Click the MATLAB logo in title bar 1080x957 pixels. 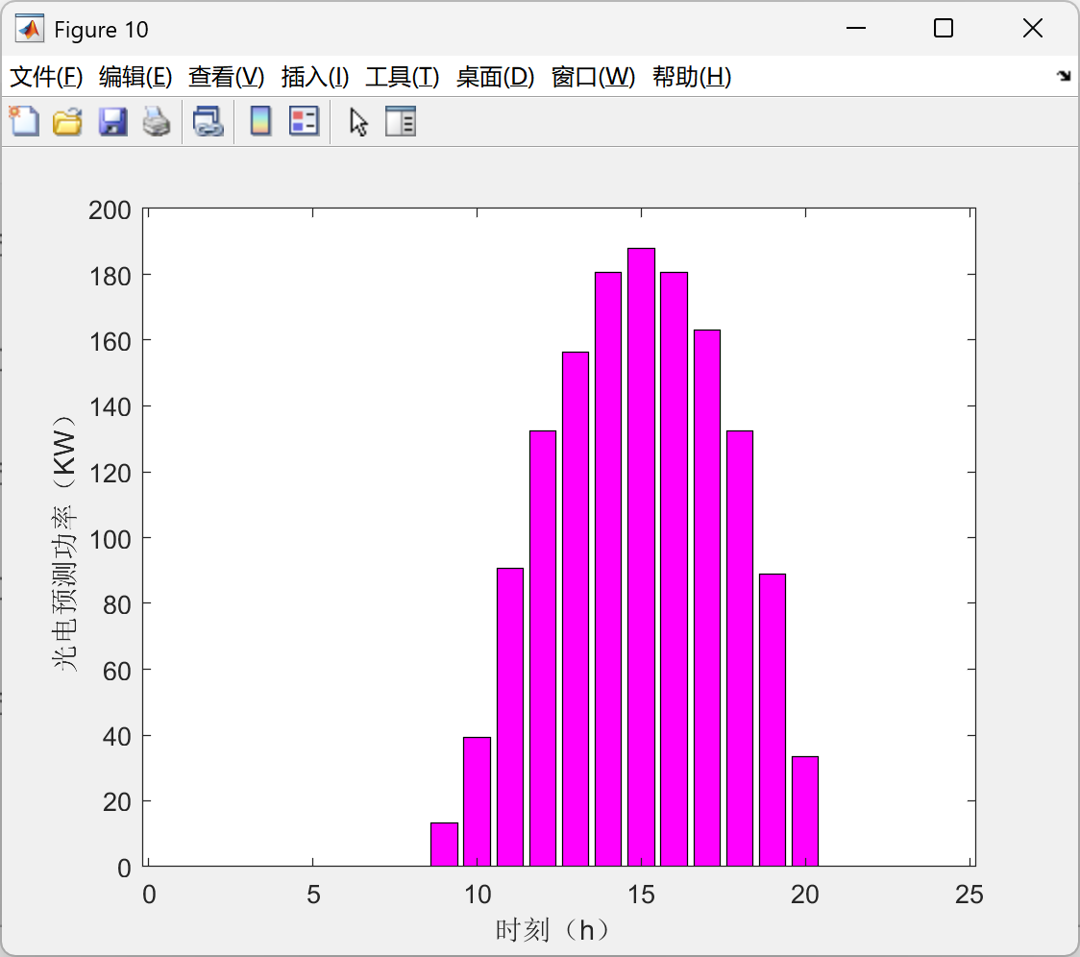(x=30, y=29)
